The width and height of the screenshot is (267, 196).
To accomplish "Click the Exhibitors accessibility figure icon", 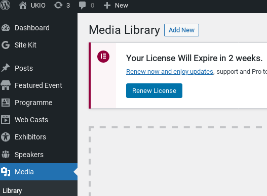I will pos(6,137).
